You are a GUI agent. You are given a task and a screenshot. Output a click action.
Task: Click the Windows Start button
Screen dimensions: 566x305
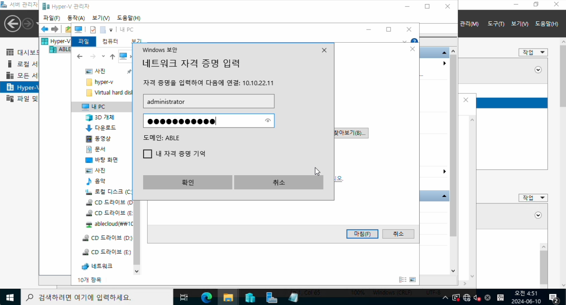pyautogui.click(x=10, y=297)
